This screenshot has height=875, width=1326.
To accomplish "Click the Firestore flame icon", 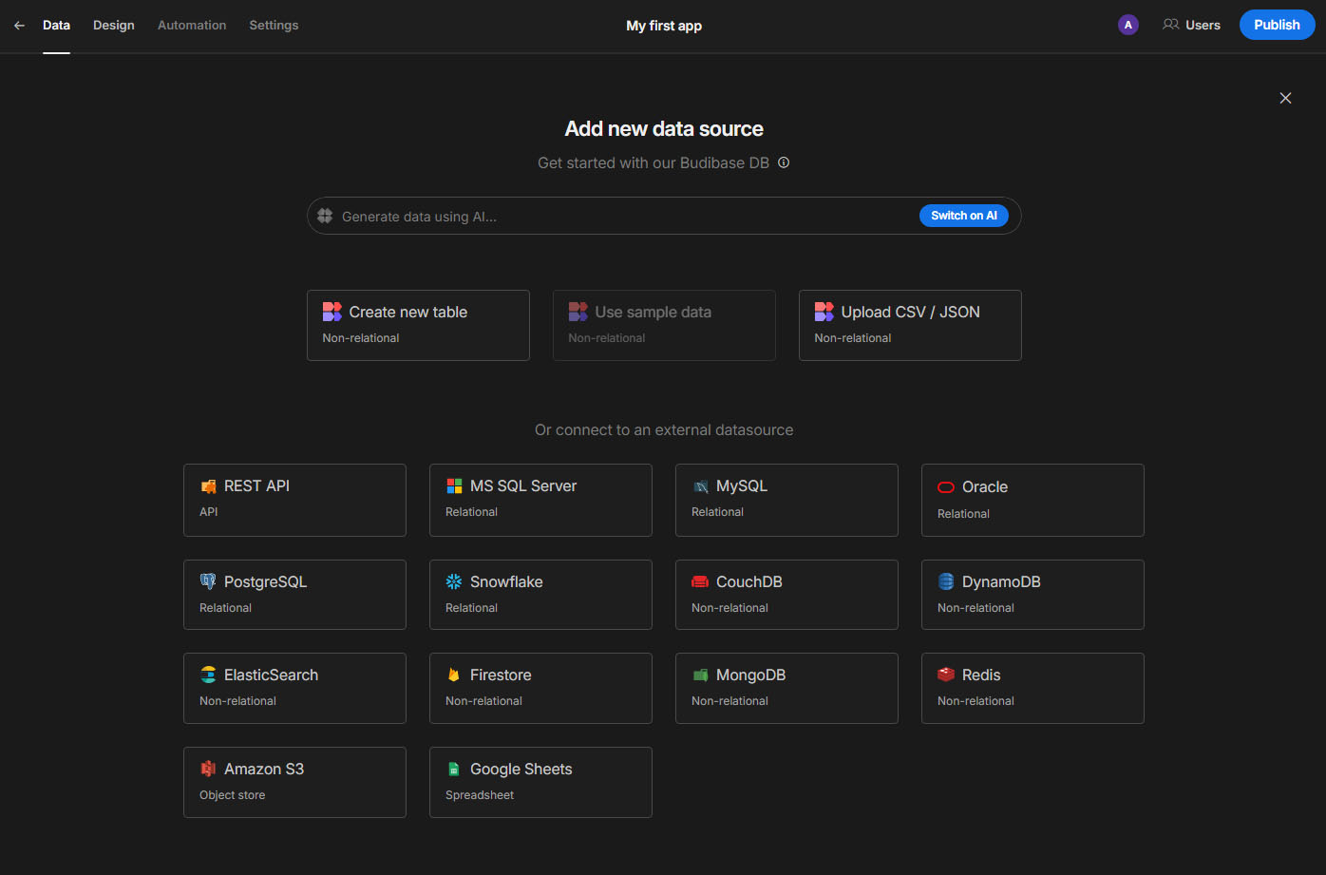I will coord(454,675).
